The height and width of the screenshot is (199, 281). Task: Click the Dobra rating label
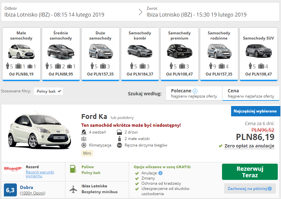(27, 187)
